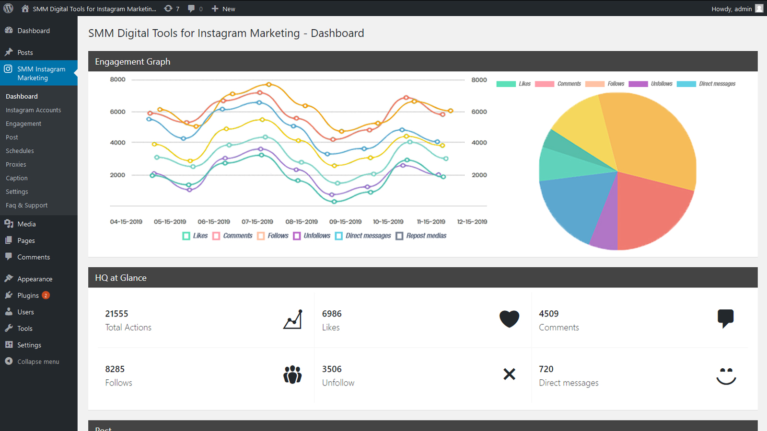This screenshot has height=431, width=767.
Task: Click the Pages icon in sidebar
Action: point(9,240)
